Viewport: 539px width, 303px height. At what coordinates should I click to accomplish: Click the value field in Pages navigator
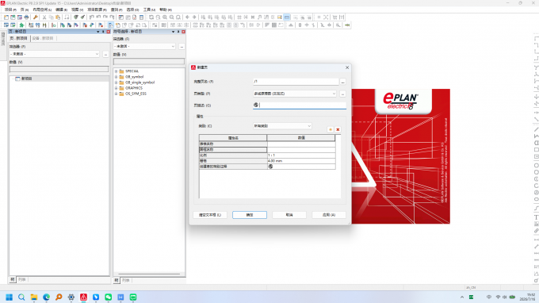coord(59,69)
